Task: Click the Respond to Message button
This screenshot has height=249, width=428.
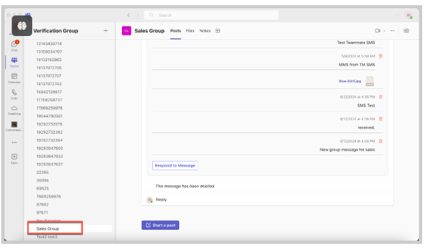Action: pyautogui.click(x=175, y=165)
